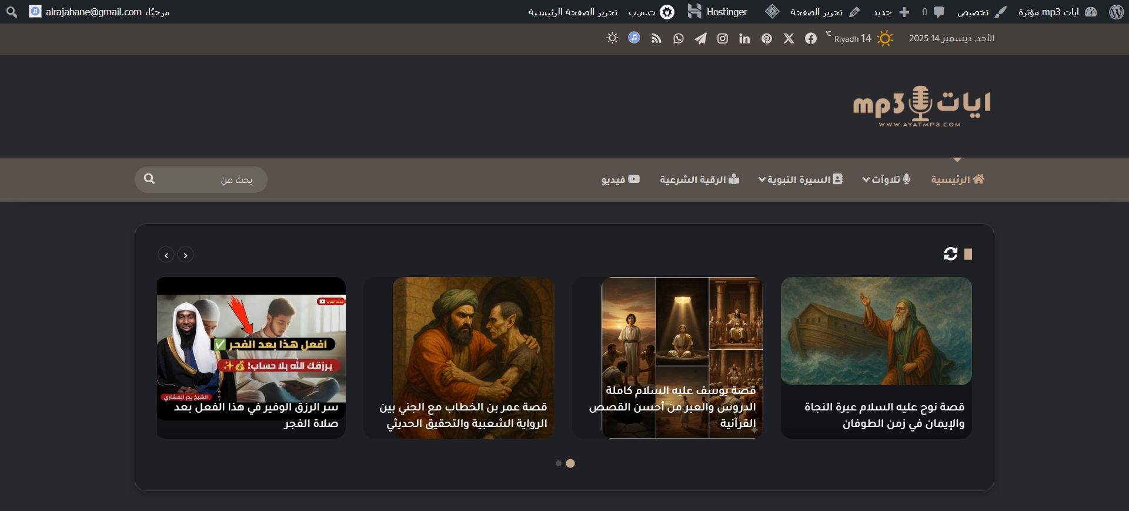Click the search field بحث عن
Viewport: 1129px width, 511px height.
point(201,179)
